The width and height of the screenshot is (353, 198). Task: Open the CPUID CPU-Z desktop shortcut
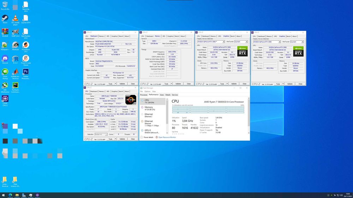coord(5,101)
